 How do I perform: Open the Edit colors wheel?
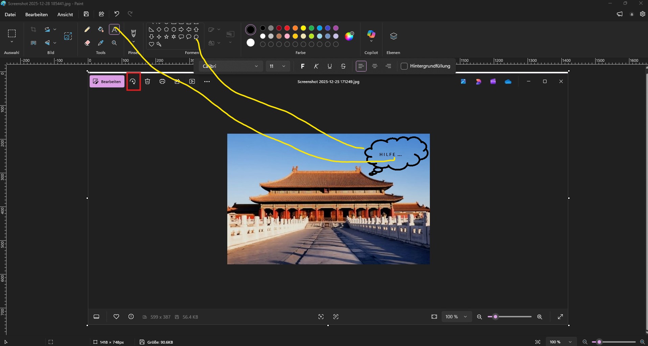349,36
